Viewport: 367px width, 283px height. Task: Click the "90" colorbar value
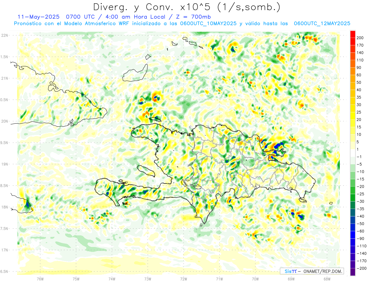[x=359, y=68]
